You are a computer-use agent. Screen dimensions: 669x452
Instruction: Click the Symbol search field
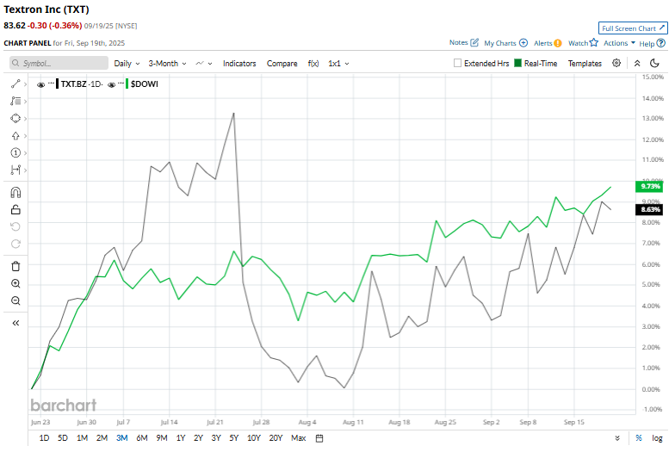click(59, 63)
